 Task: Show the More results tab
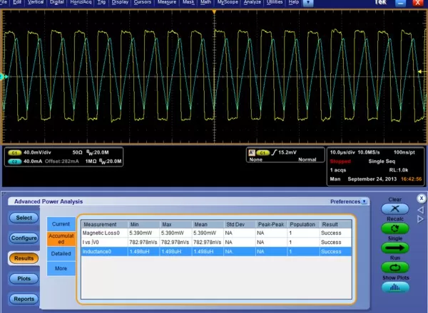(x=61, y=268)
